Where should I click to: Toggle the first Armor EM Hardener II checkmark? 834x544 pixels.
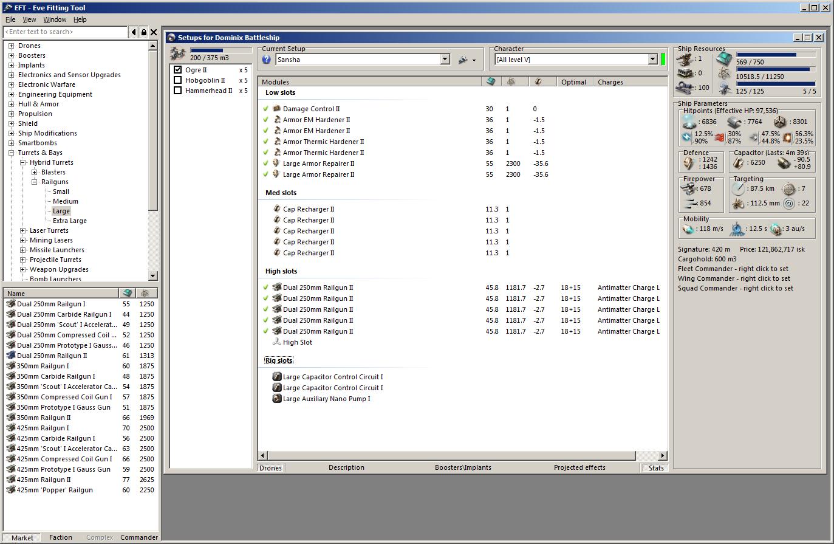pos(266,120)
